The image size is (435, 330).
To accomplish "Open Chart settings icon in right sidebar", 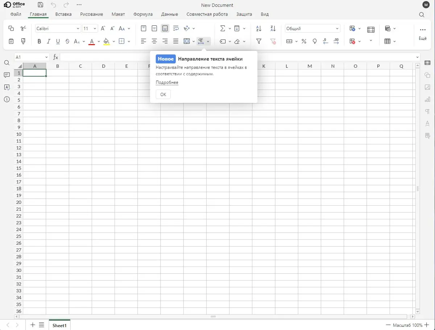I will click(427, 99).
